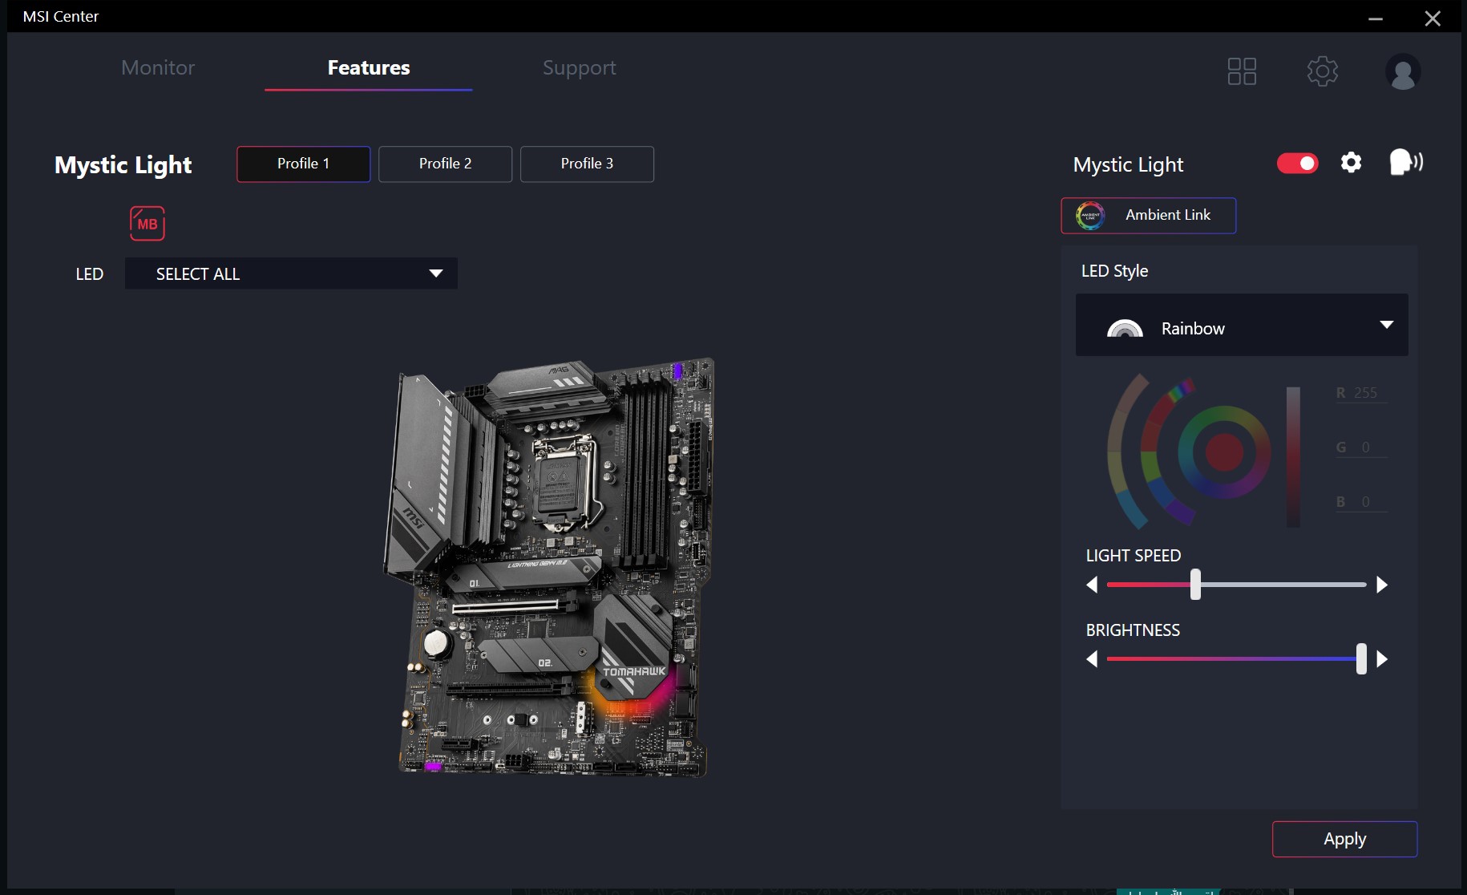
Task: Switch to the Monitor tab
Action: [158, 68]
